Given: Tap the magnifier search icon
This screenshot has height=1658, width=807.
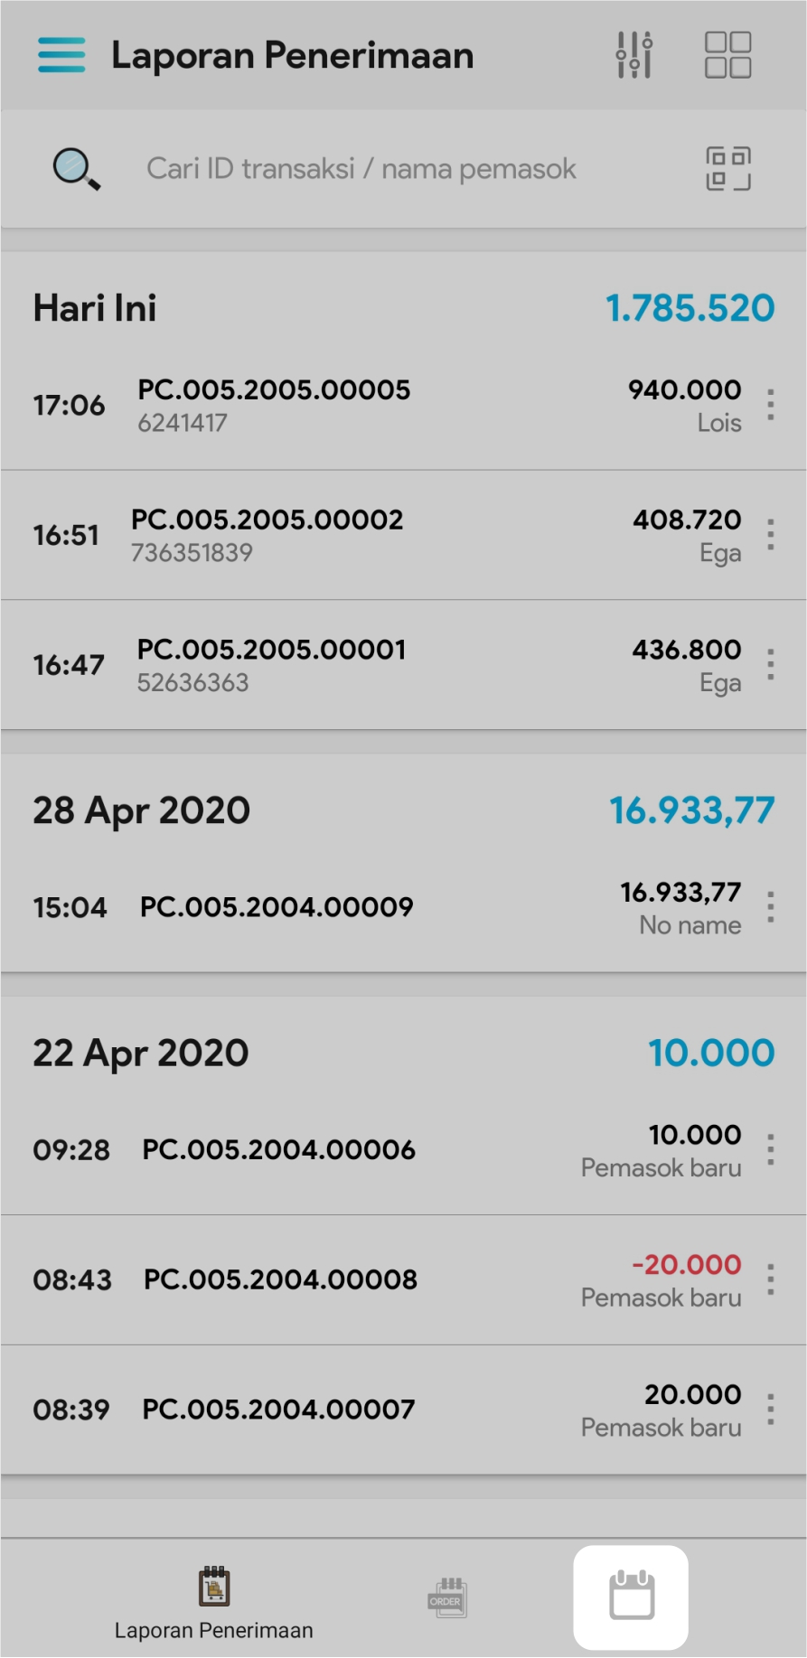Looking at the screenshot, I should (x=76, y=169).
